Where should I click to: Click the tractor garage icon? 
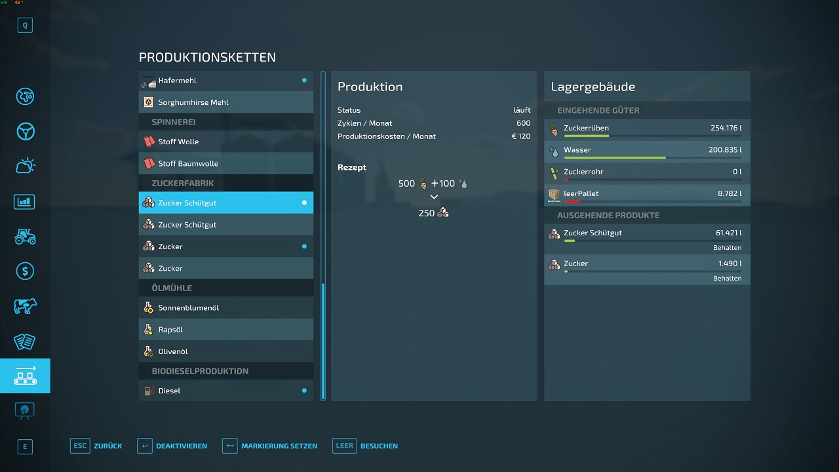click(x=25, y=236)
